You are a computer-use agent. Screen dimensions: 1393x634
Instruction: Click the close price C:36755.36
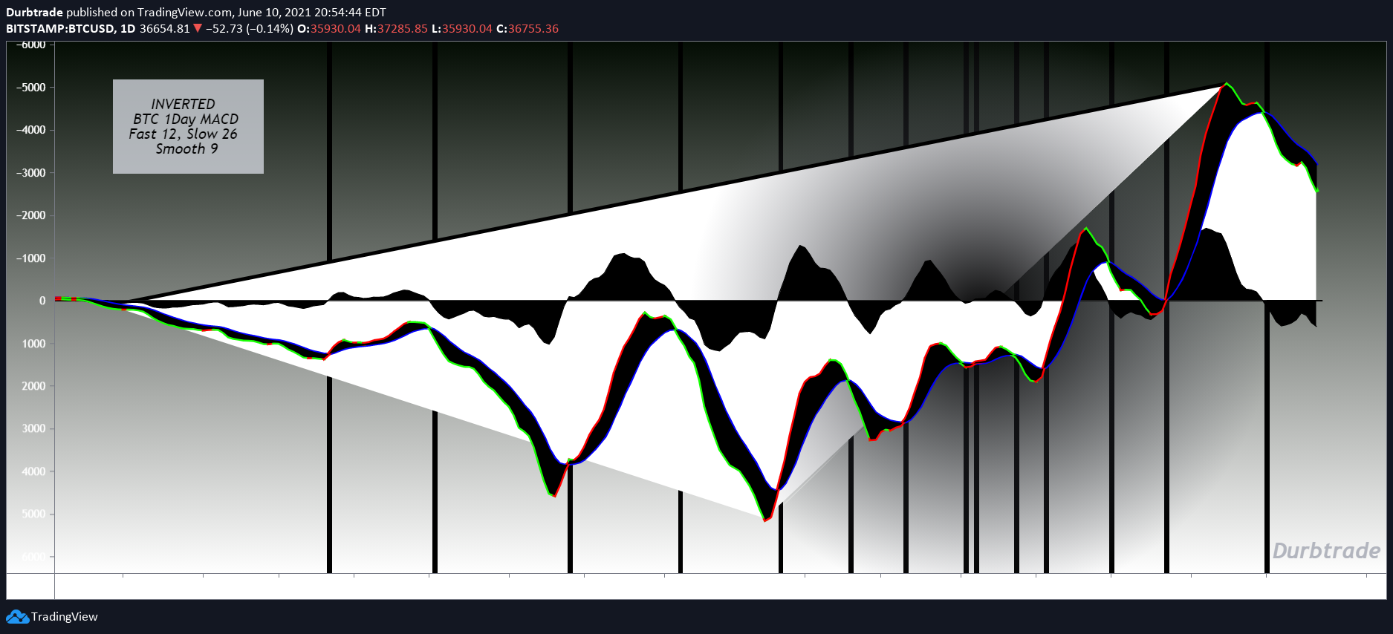point(527,28)
